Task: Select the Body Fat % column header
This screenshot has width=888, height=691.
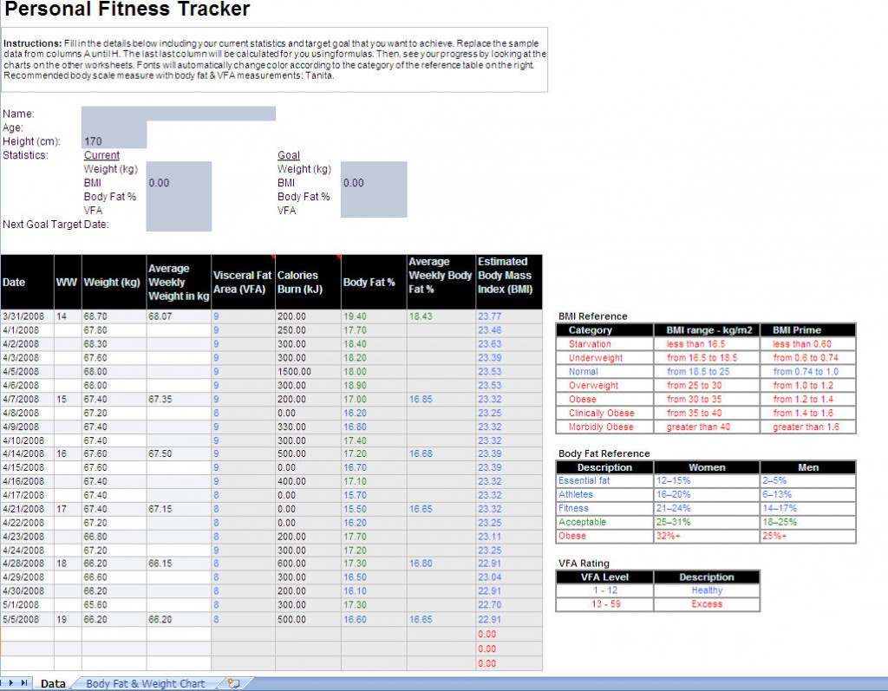Action: (x=374, y=282)
